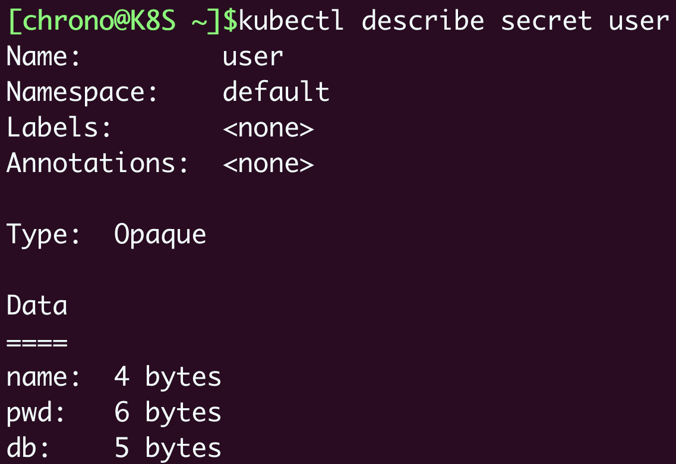The height and width of the screenshot is (464, 676).
Task: Click the Opaque type value
Action: tap(160, 235)
